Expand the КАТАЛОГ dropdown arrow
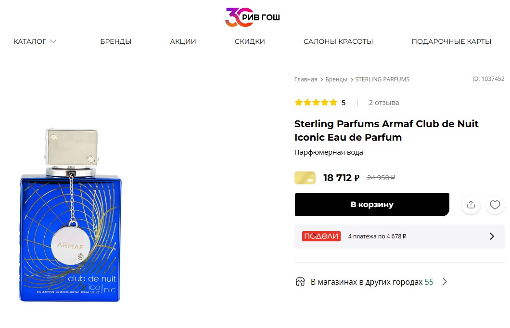510x328 pixels. 53,41
